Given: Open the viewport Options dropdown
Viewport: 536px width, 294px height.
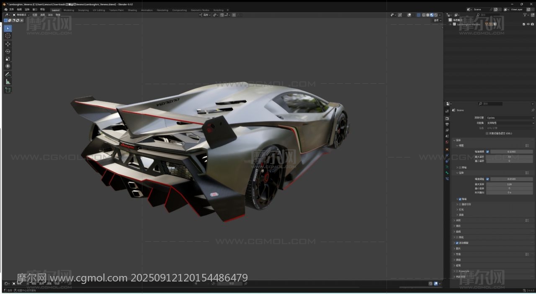Looking at the screenshot, I should pyautogui.click(x=437, y=21).
